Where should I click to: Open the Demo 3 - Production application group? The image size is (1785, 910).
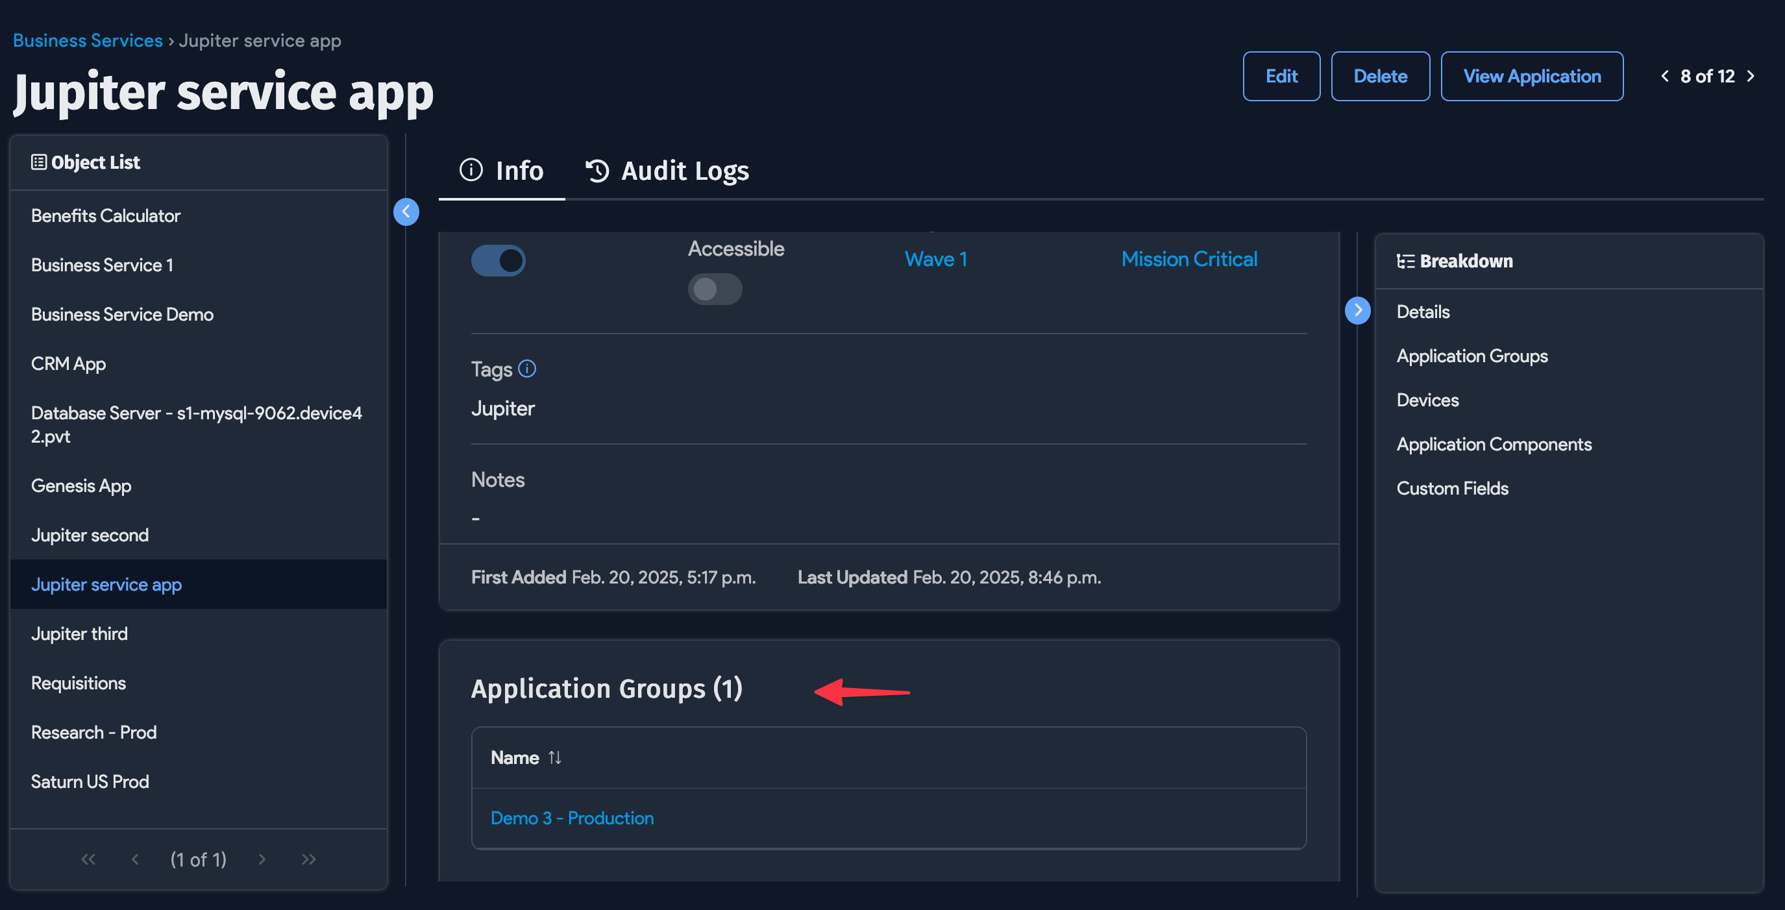tap(572, 818)
